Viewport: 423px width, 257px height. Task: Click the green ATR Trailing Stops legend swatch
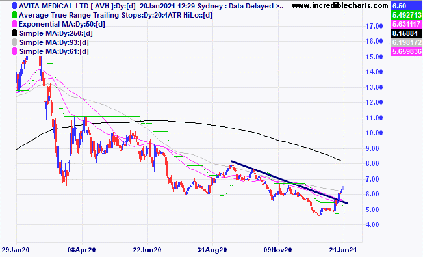click(14, 15)
